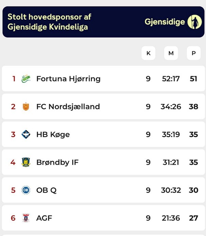Select the K column header
Image resolution: width=206 pixels, height=236 pixels.
tap(148, 53)
